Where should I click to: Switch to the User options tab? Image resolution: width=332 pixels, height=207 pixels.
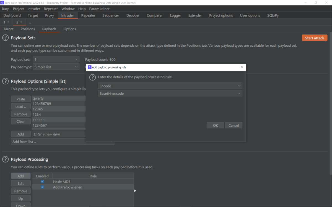coord(250,15)
